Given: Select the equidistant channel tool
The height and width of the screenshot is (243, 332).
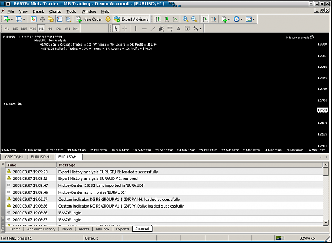Looking at the screenshot, I should click(161, 29).
